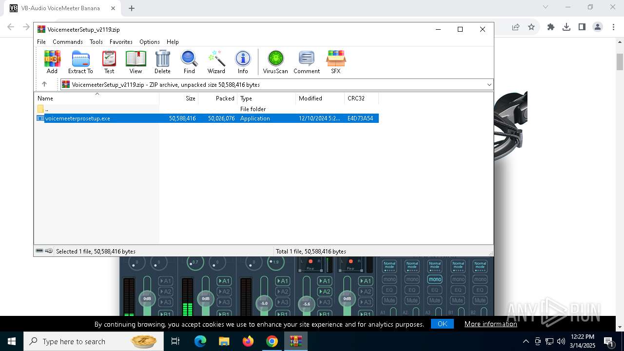624x351 pixels.
Task: Open the View file tool
Action: 136,62
